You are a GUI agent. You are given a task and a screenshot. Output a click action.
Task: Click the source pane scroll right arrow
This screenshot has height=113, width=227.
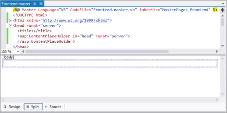coord(217,51)
